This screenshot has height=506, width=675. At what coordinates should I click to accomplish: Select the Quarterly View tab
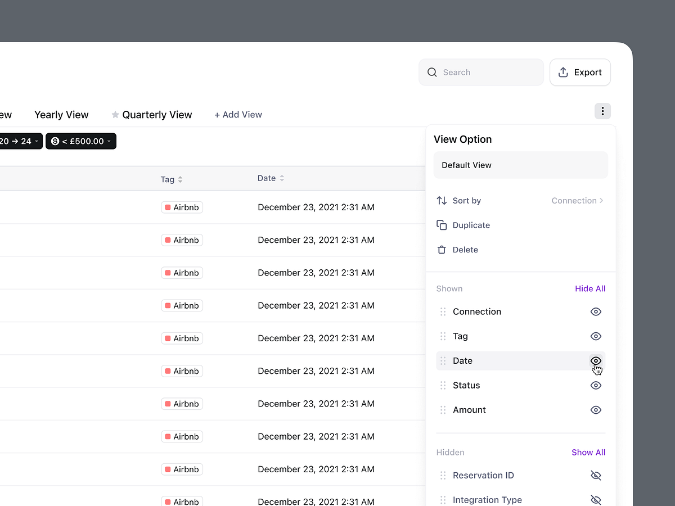coord(156,115)
